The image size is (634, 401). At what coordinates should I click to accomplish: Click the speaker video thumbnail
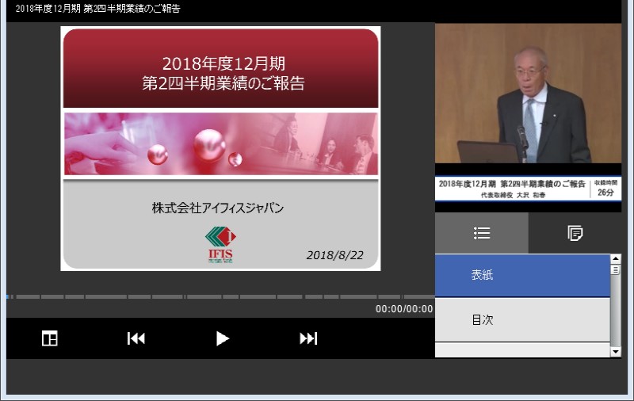[x=528, y=94]
